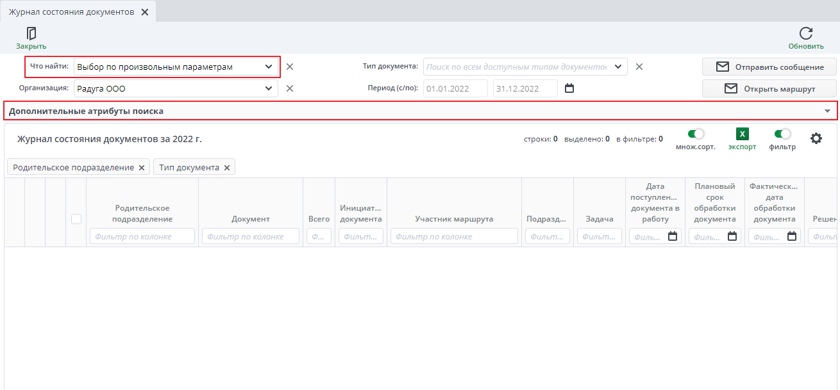Click the Закрыть (Close) door icon
This screenshot has height=390, width=840.
31,33
